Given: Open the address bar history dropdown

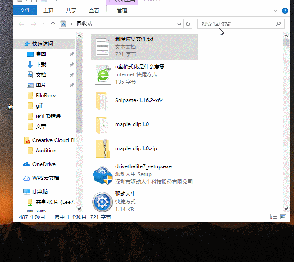Looking at the screenshot, I should [180, 24].
